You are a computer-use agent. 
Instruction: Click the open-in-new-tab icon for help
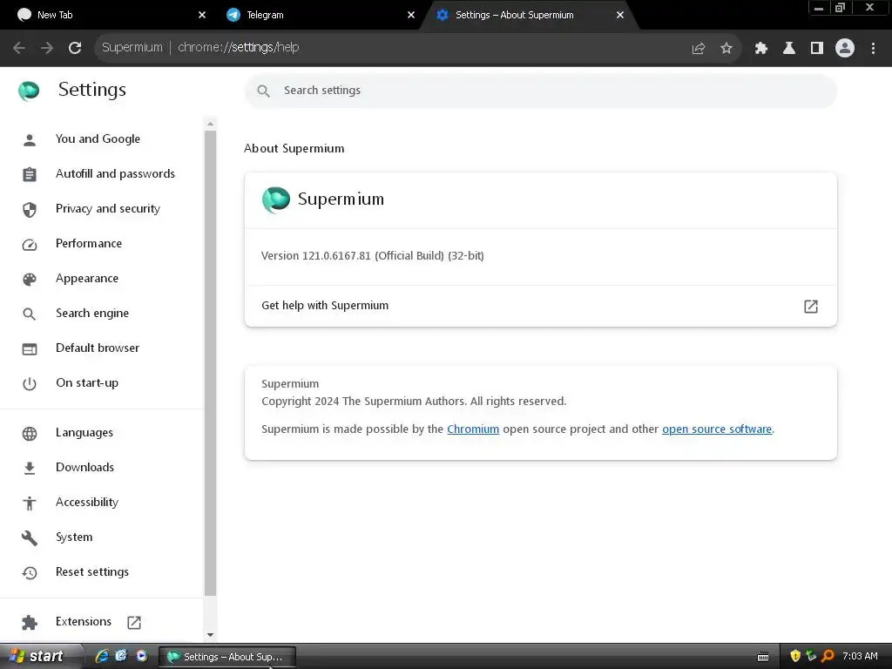[x=811, y=307]
